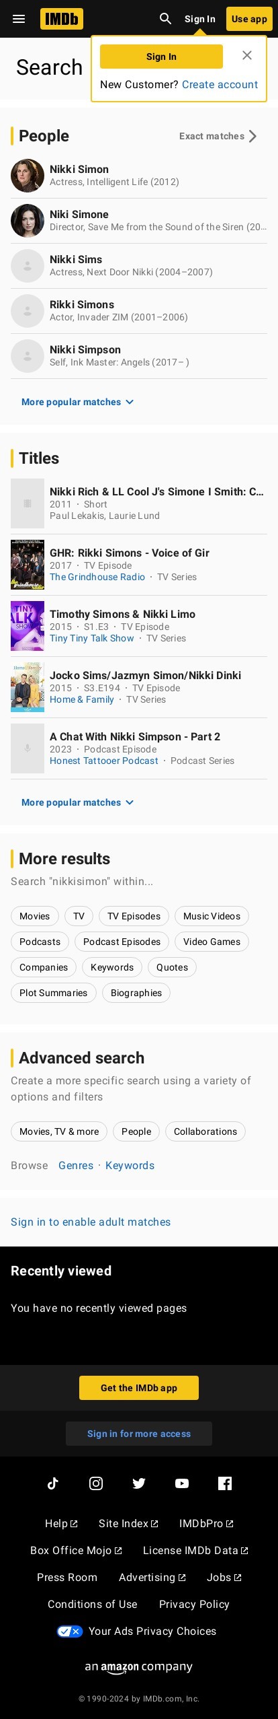Click Get the IMDb app button
The image size is (278, 1719).
[x=139, y=1388]
